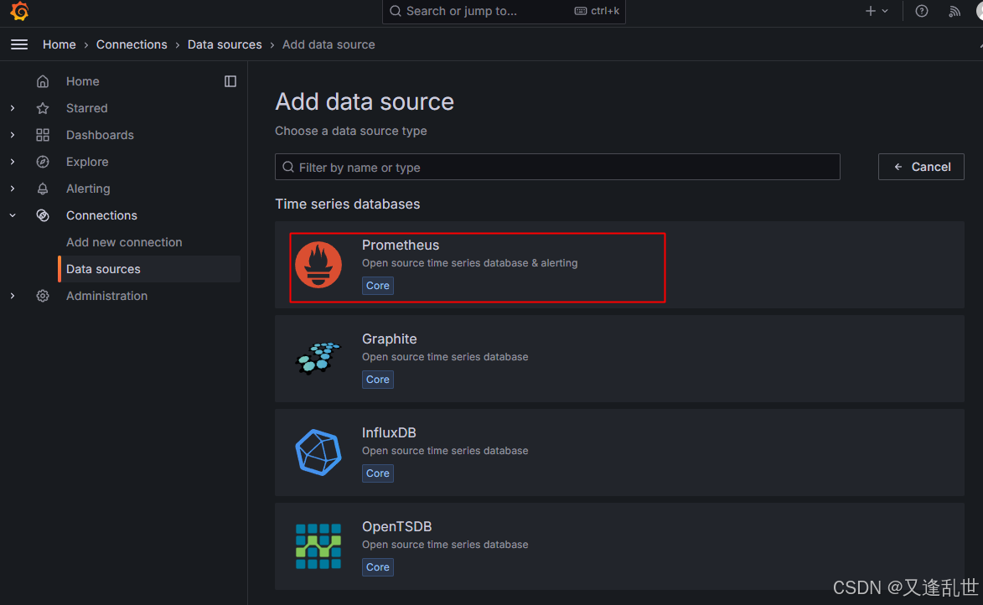
Task: Click the Core badge under InfluxDB
Action: click(377, 473)
